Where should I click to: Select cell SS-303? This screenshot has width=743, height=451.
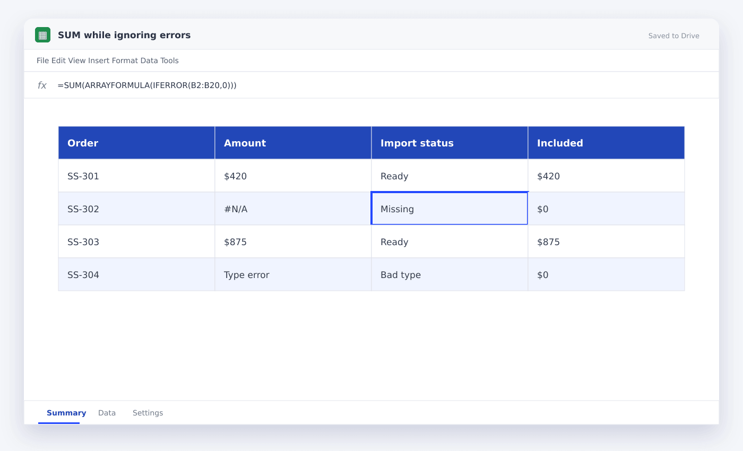click(x=136, y=241)
